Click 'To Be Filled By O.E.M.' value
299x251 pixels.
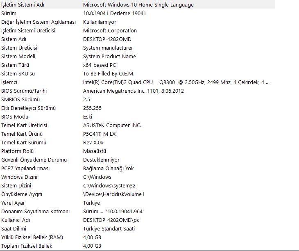[x=109, y=74]
